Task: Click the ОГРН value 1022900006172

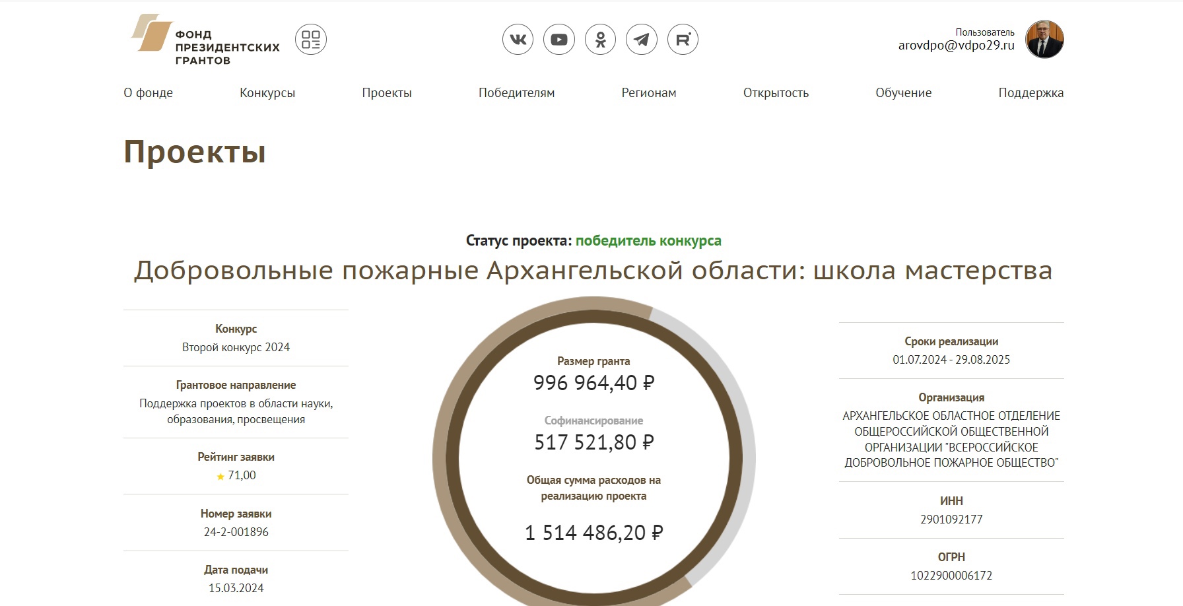Action: [x=951, y=576]
